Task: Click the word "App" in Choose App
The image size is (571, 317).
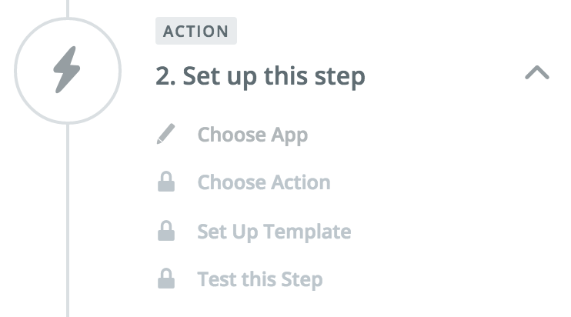Action: click(289, 135)
